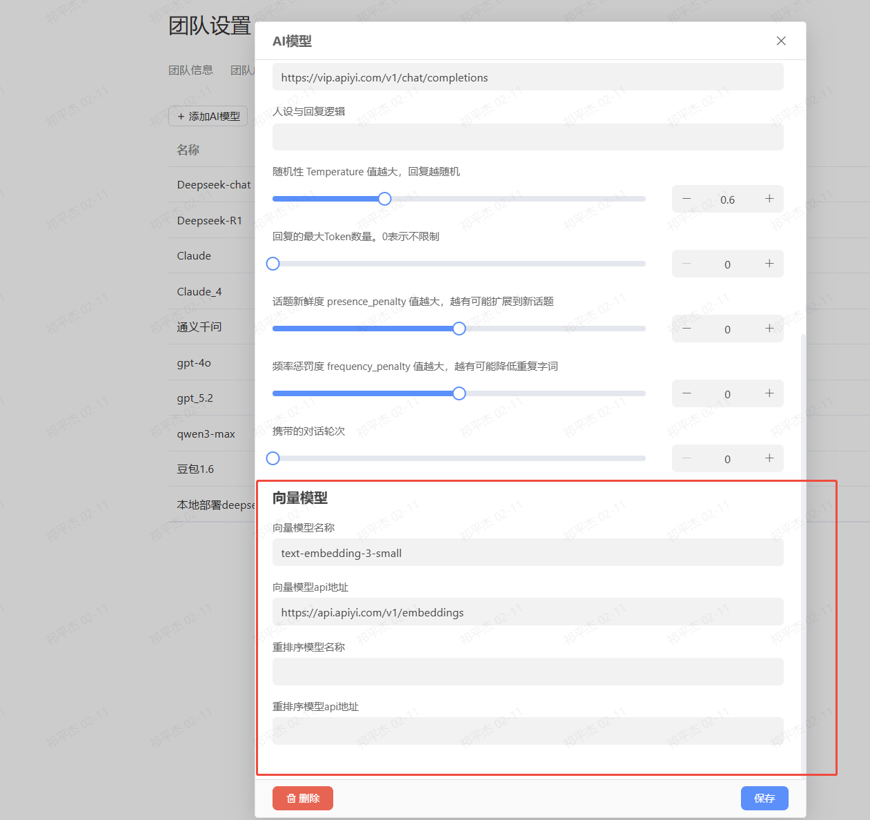The width and height of the screenshot is (870, 820).
Task: Click the 向量模型api地址 input field
Action: [528, 612]
